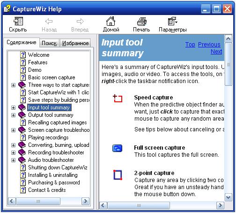The image size is (236, 213).
Task: Open the Shutting down CaptureWiz topic
Action: (58, 167)
